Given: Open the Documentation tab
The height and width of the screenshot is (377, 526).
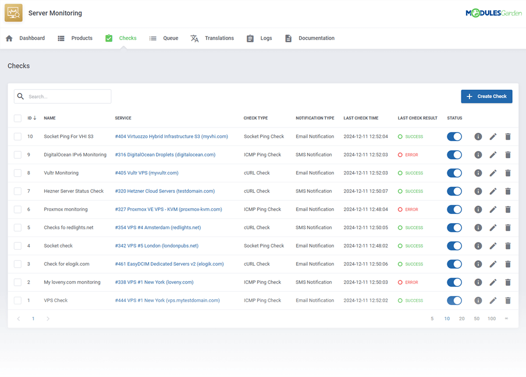Looking at the screenshot, I should (309, 38).
